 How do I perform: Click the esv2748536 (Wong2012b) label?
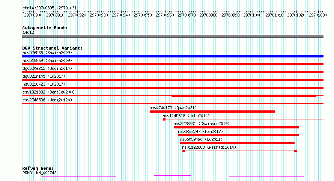click(47, 100)
